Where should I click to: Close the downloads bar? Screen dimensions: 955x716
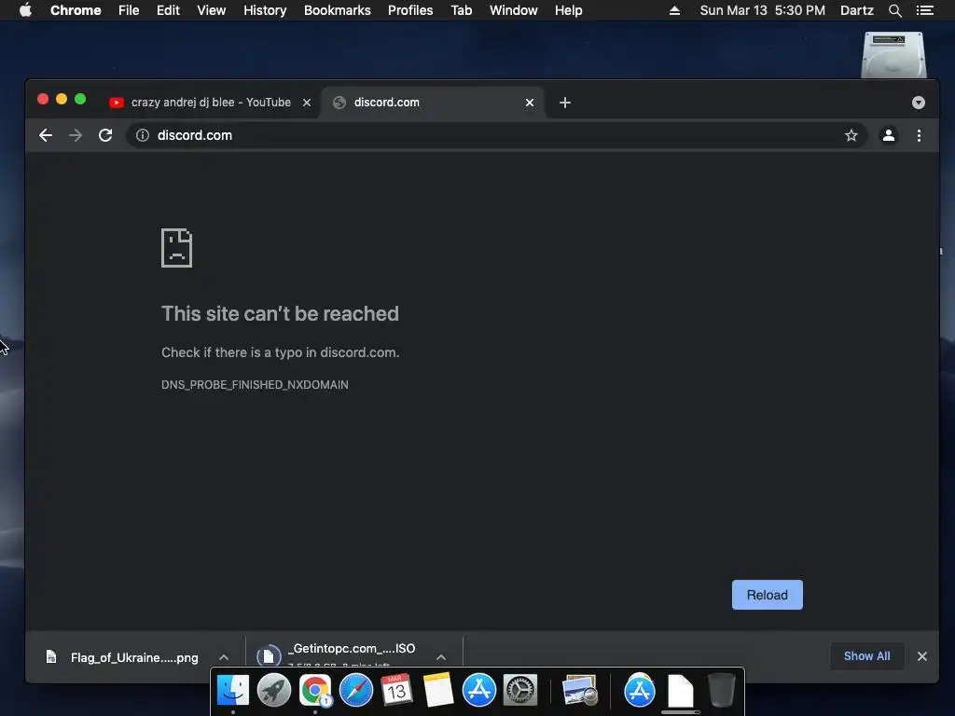tap(922, 655)
